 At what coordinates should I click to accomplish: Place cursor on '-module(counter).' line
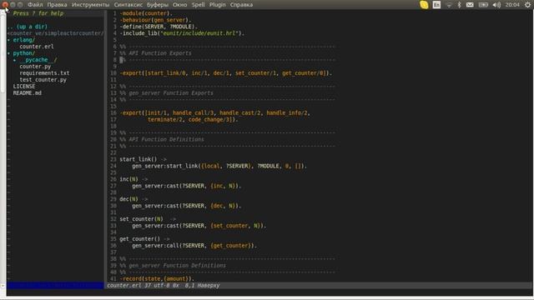click(146, 13)
